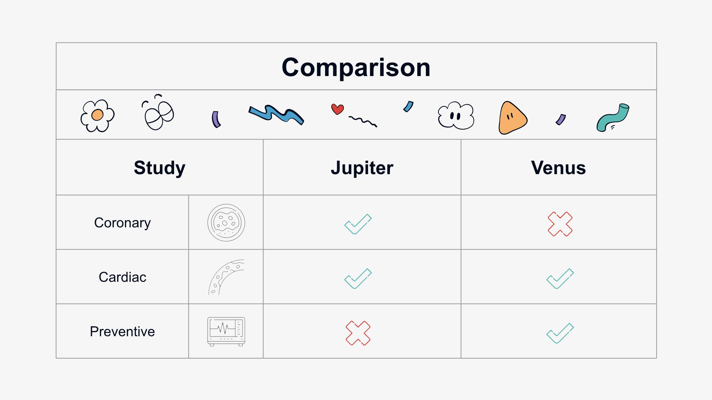This screenshot has height=400, width=712.
Task: Select the heart monitor icon beside Preventive
Action: (x=226, y=332)
